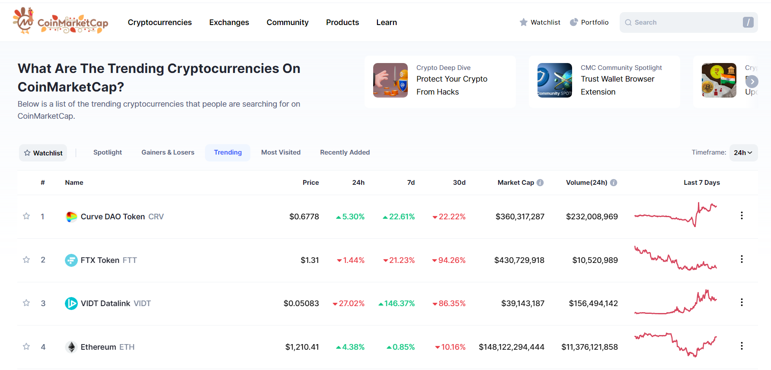The image size is (771, 370).
Task: Sort by the 24h column header
Action: (358, 183)
